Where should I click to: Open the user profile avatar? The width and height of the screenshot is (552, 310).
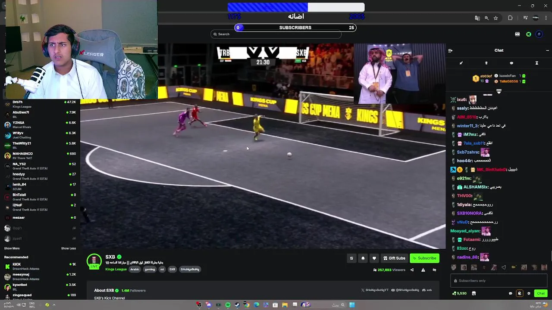[539, 34]
